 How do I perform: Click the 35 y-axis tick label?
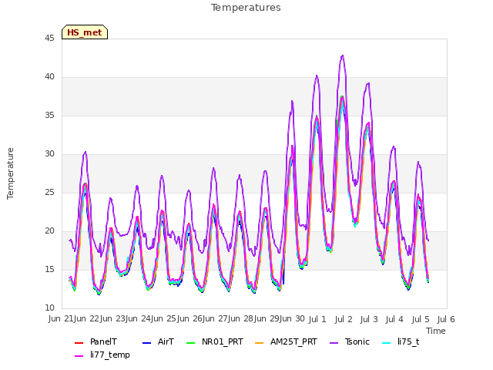click(49, 116)
